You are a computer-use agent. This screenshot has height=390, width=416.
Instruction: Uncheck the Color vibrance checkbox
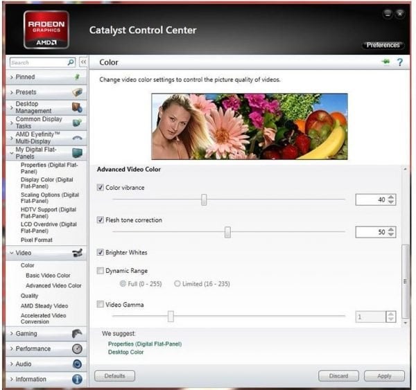pyautogui.click(x=101, y=188)
